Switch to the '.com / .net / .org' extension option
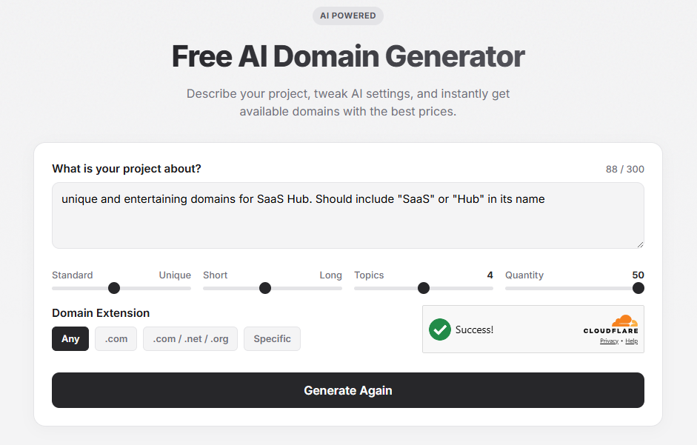 tap(190, 338)
